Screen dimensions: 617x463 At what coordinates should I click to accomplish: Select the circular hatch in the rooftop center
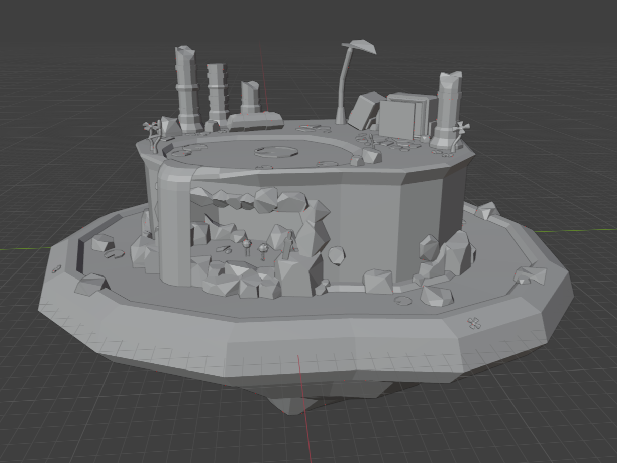pos(276,151)
